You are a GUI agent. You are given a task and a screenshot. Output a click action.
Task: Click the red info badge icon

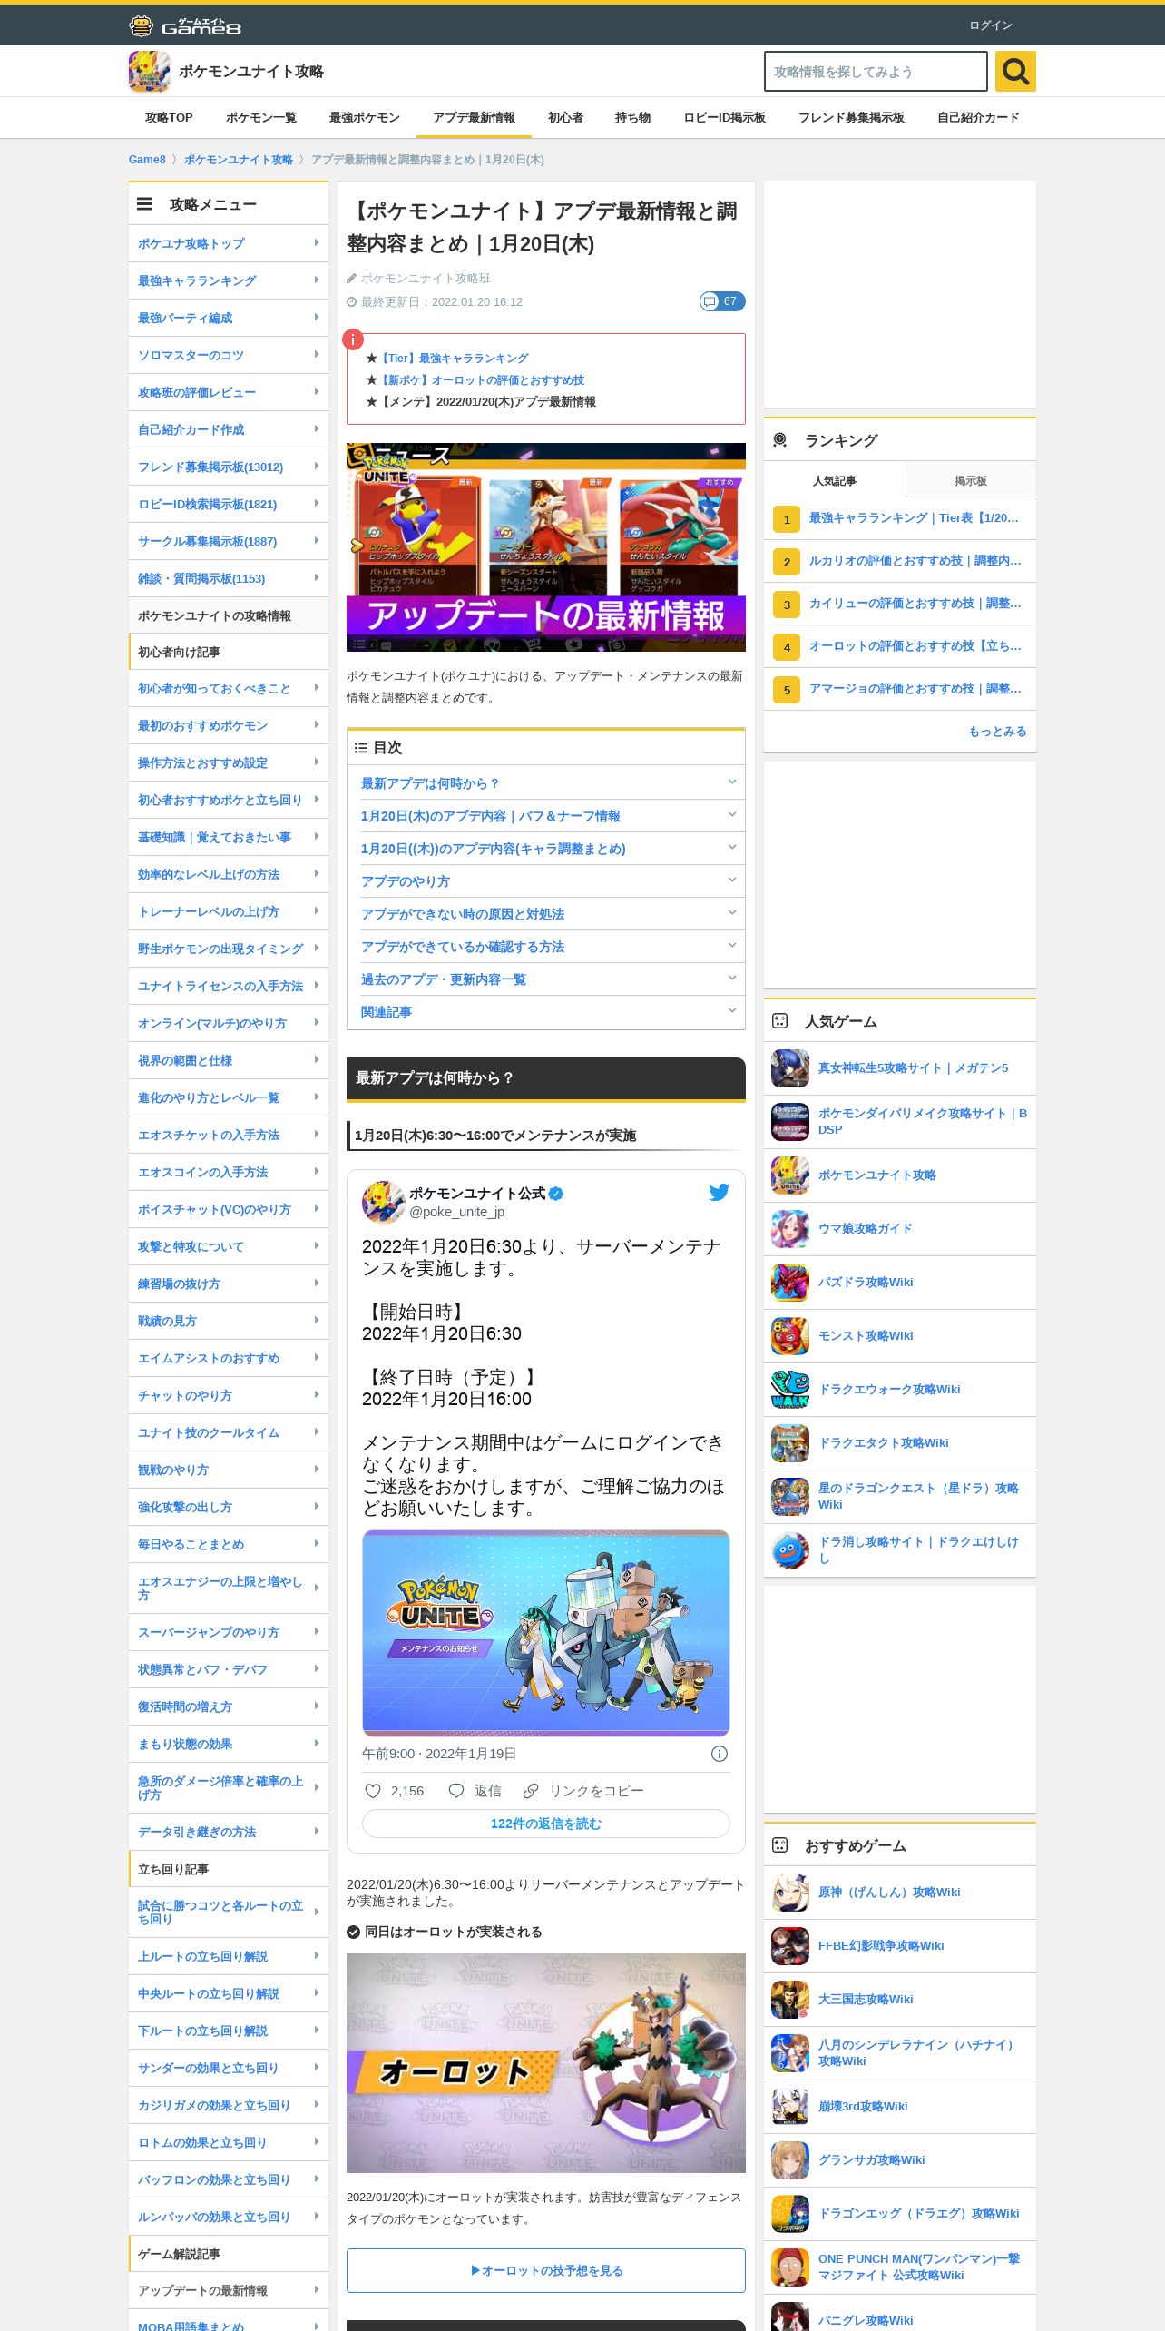(x=353, y=339)
